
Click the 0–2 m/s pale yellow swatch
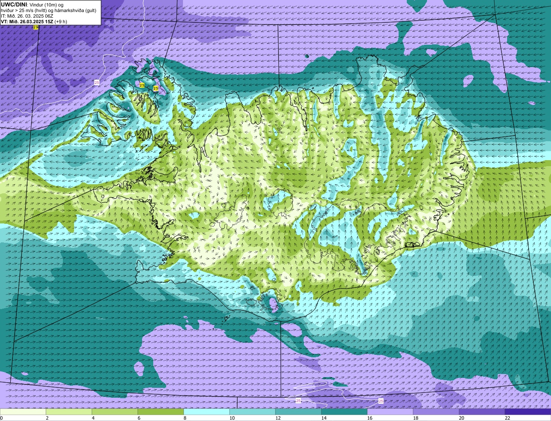click(23, 412)
